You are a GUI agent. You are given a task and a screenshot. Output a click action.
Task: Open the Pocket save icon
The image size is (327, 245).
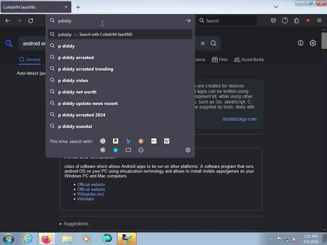tap(273, 20)
